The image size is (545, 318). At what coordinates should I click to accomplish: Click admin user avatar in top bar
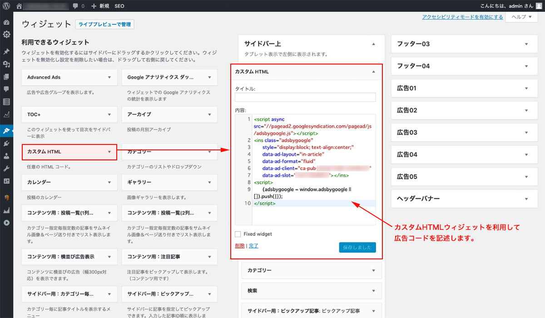point(539,6)
